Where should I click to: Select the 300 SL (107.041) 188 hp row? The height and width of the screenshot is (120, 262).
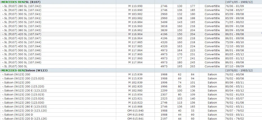pyautogui.click(x=131, y=18)
